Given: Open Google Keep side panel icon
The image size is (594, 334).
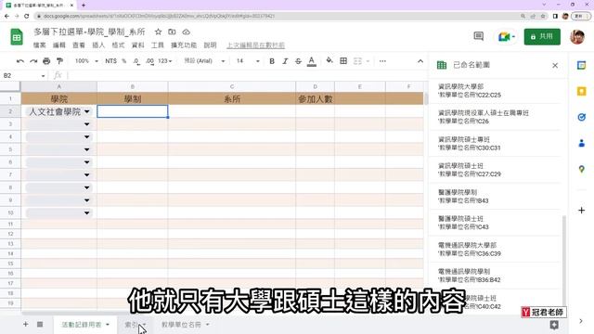Looking at the screenshot, I should [582, 91].
